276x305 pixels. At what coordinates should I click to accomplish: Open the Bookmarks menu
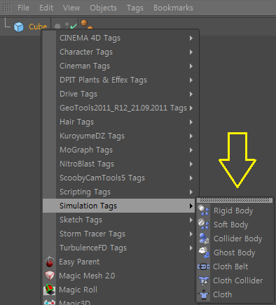[x=173, y=8]
